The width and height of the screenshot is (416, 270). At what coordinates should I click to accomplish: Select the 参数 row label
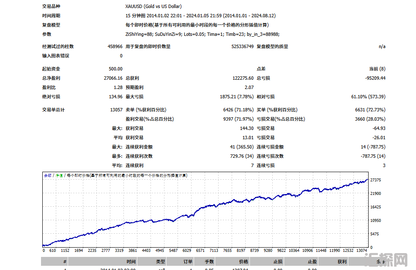[x=47, y=34]
